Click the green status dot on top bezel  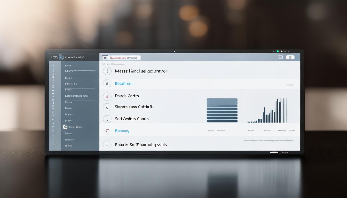pos(278,51)
